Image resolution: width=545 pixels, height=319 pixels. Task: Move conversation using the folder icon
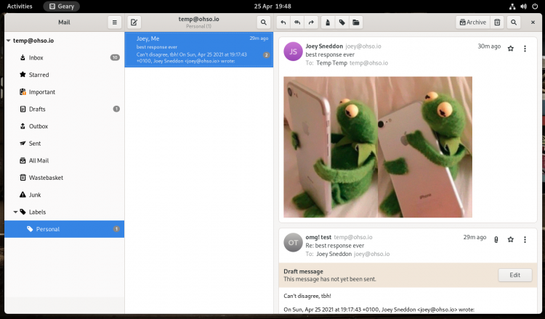356,22
